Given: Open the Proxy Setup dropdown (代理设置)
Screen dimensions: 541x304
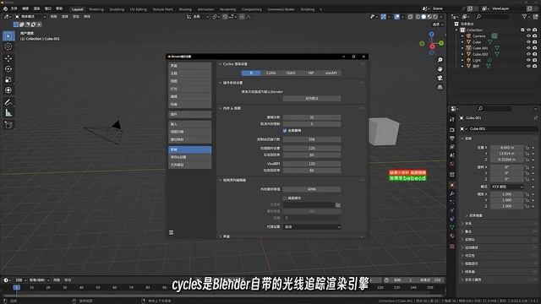Looking at the screenshot, I should tap(312, 227).
